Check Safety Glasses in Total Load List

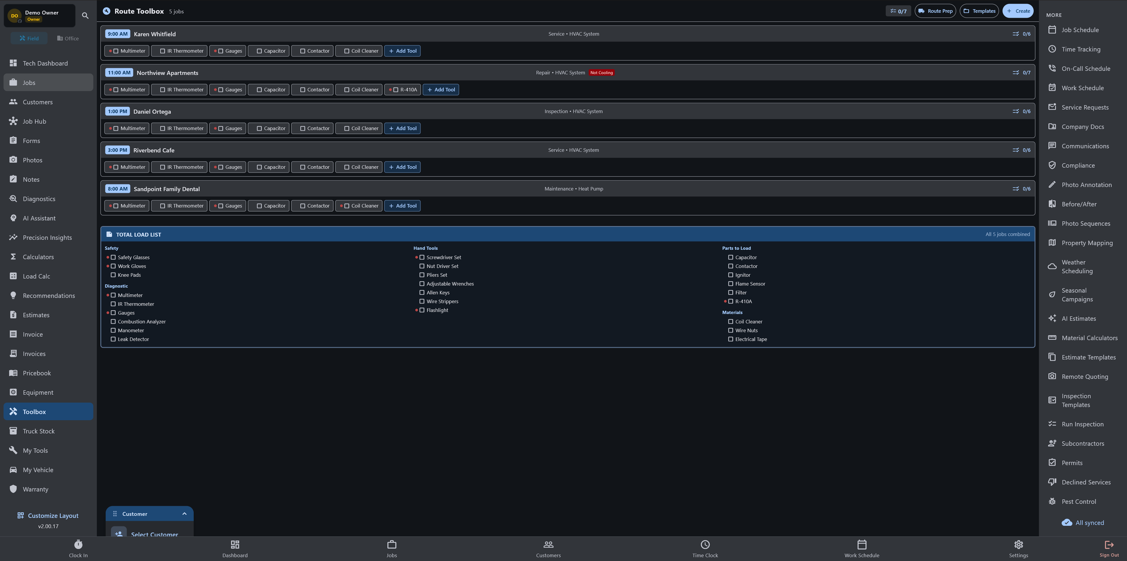click(x=113, y=257)
